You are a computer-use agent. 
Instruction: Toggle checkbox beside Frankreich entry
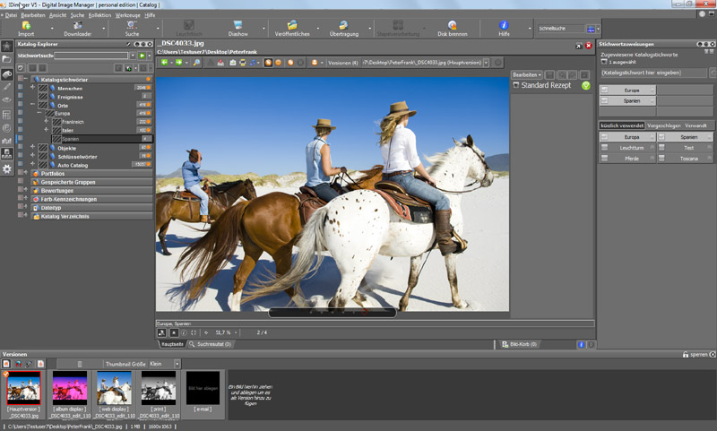click(x=21, y=122)
